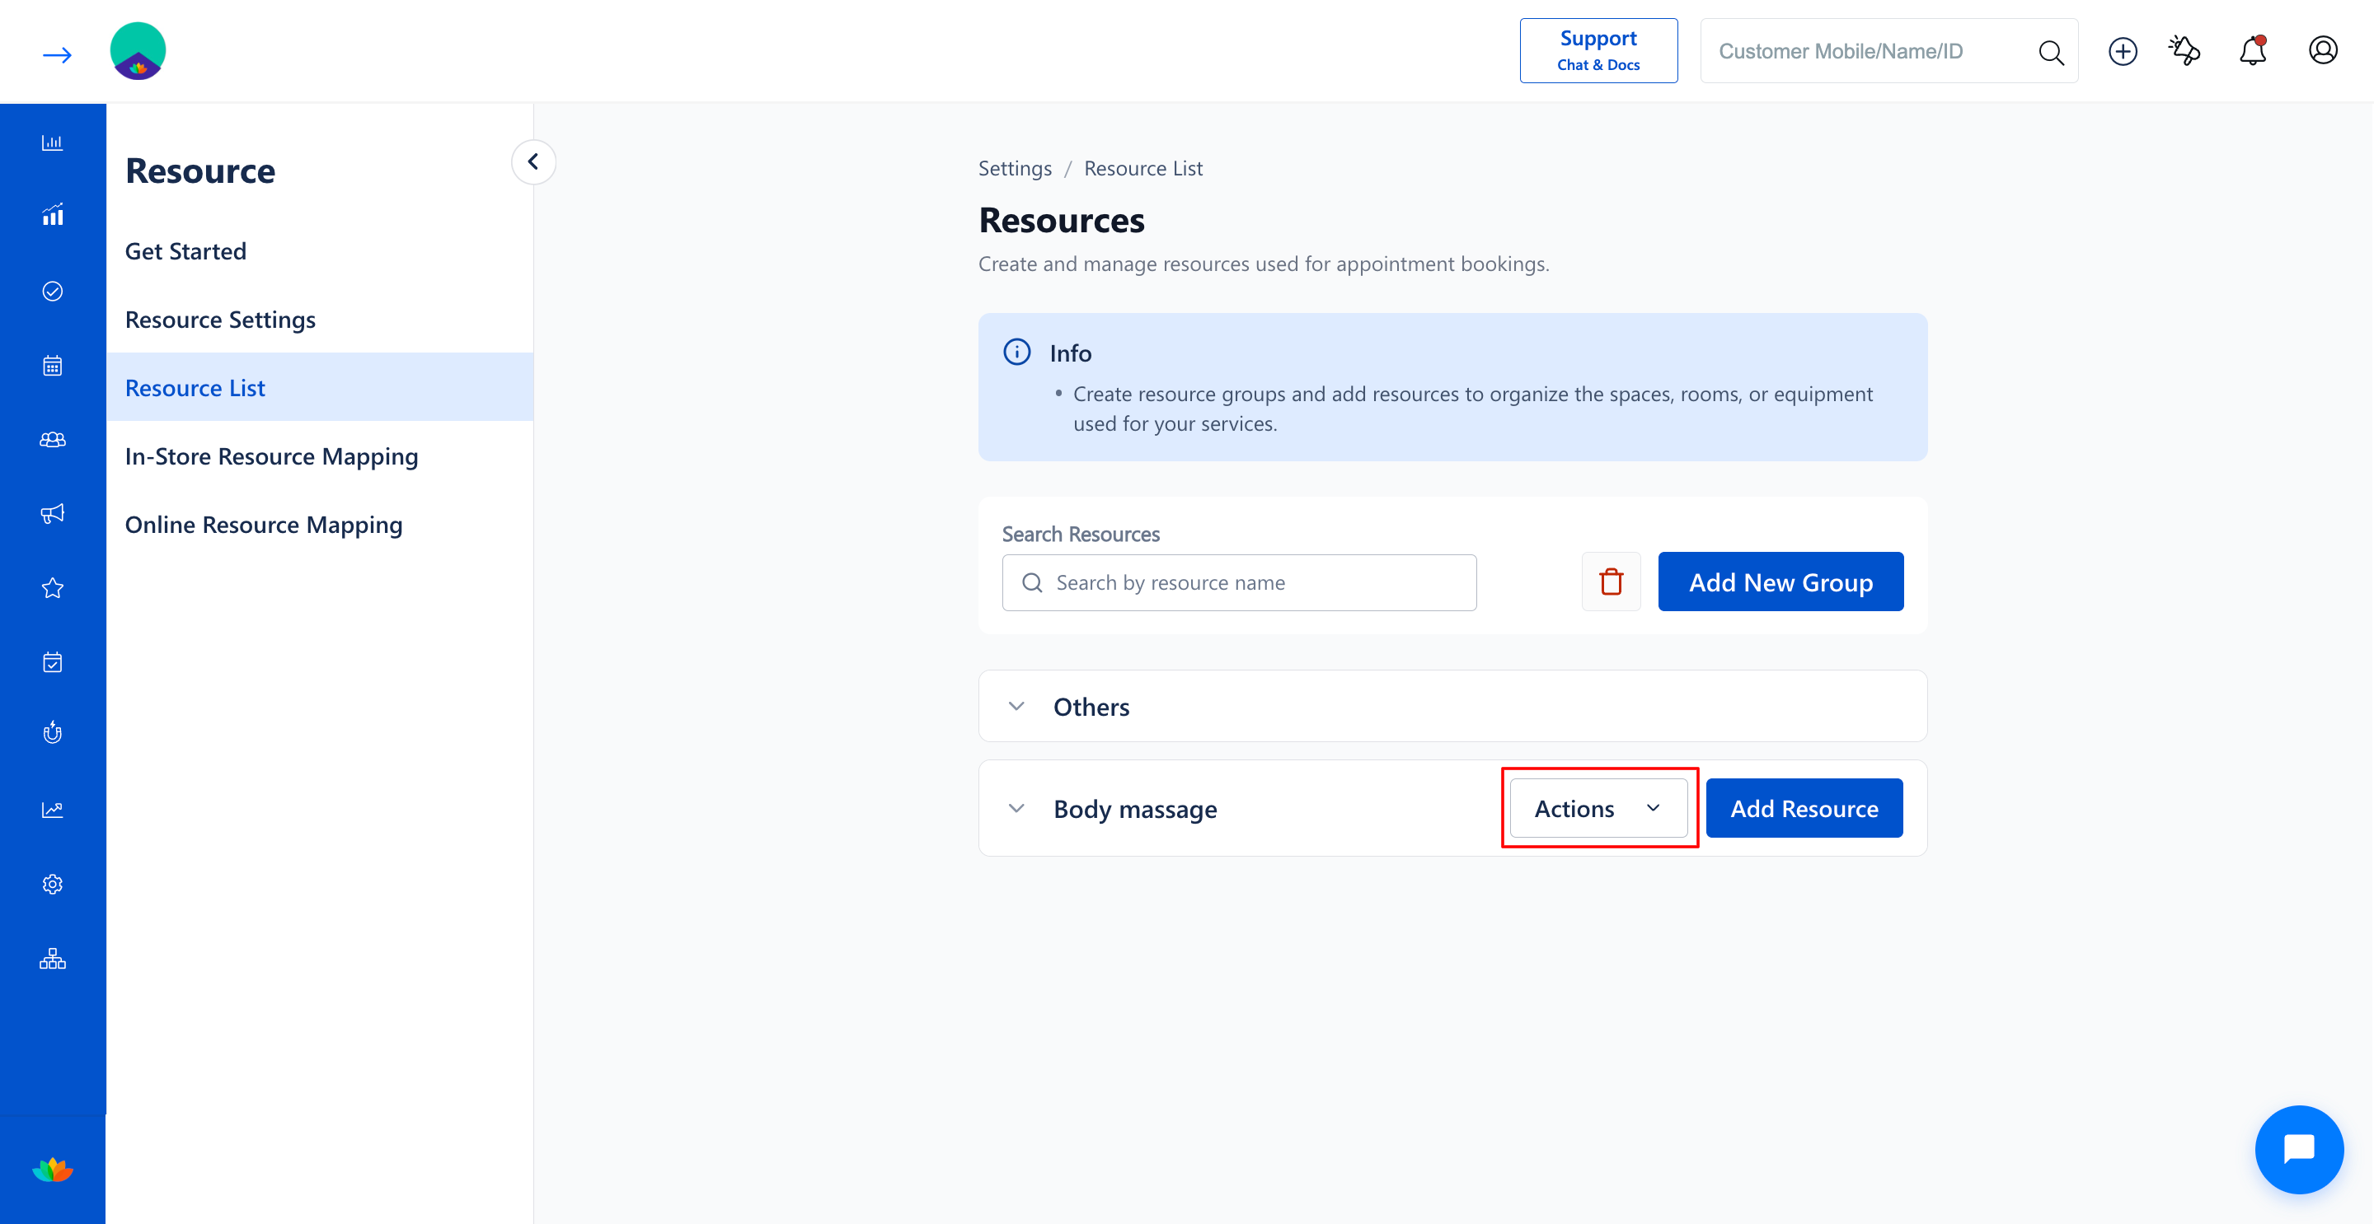Screen dimensions: 2374x1224
Task: Click the plus circle quick-add icon
Action: 2123,50
